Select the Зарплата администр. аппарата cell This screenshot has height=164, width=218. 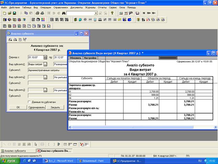tap(87, 86)
